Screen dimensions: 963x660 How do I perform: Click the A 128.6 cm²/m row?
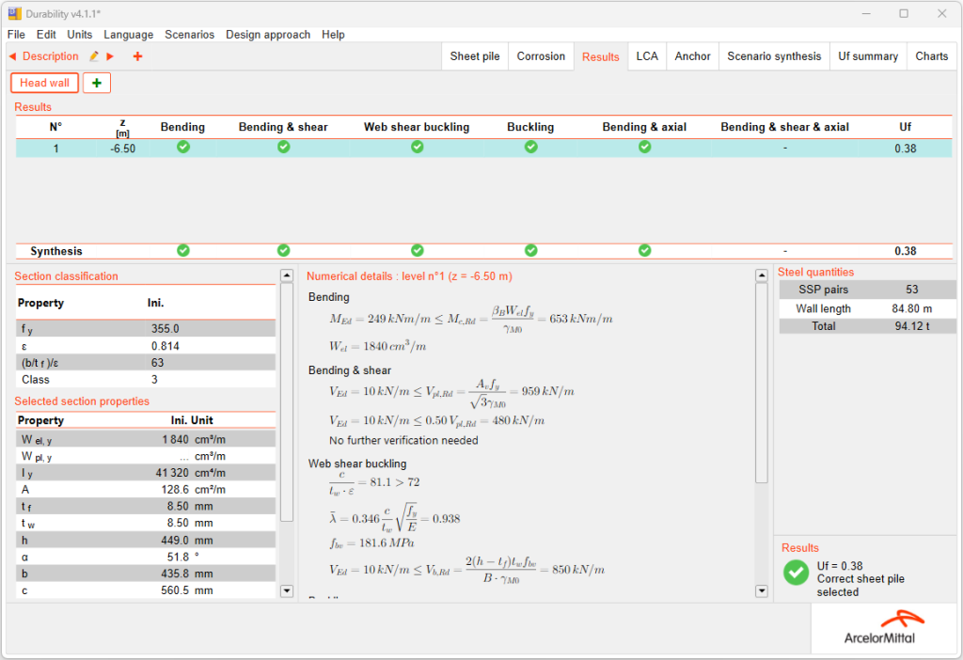coord(146,490)
